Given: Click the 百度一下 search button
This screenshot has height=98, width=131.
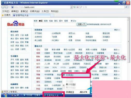Looking at the screenshot, I should pyautogui.click(x=81, y=25).
